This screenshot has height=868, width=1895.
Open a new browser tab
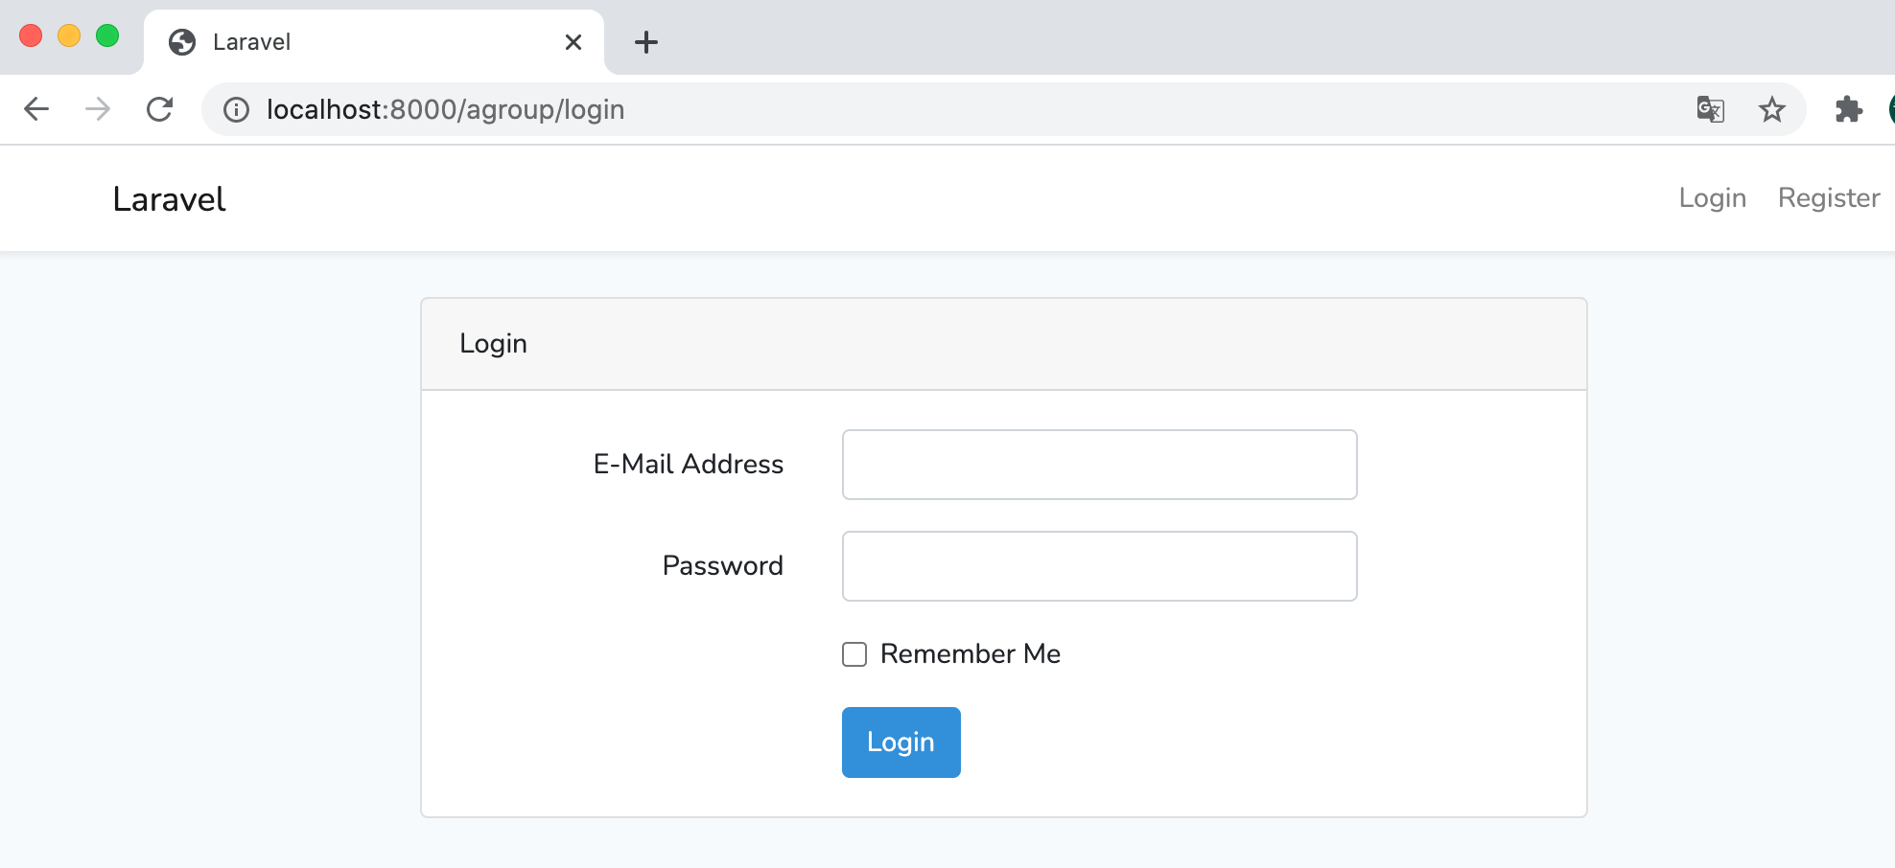(646, 42)
